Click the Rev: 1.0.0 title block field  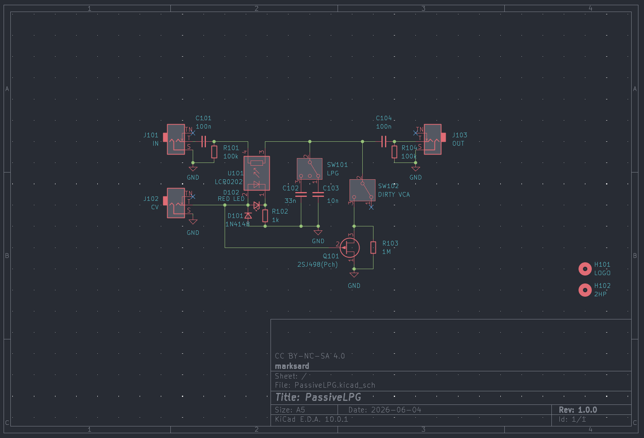tap(578, 410)
